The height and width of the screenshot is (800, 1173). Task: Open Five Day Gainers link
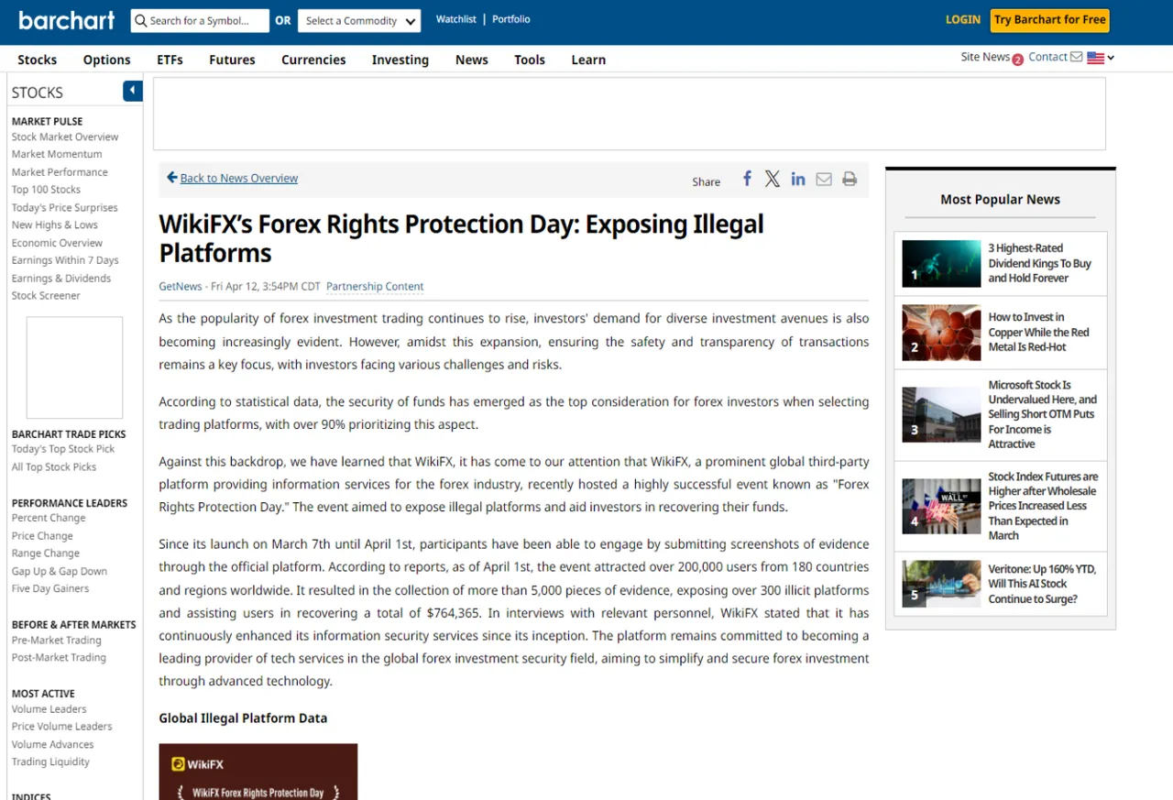50,588
